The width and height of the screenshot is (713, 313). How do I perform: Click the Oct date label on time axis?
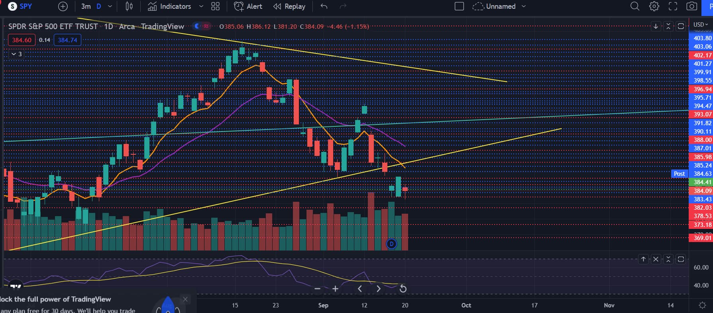[466, 305]
